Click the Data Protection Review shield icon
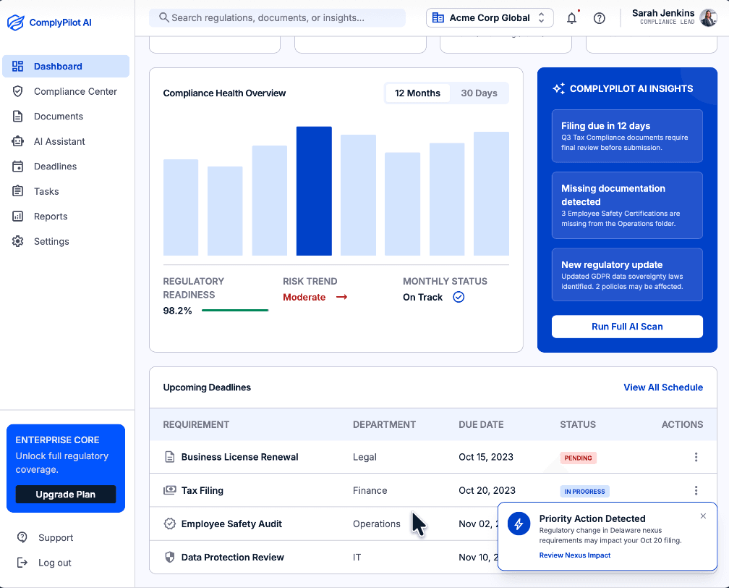The image size is (729, 588). click(x=170, y=558)
